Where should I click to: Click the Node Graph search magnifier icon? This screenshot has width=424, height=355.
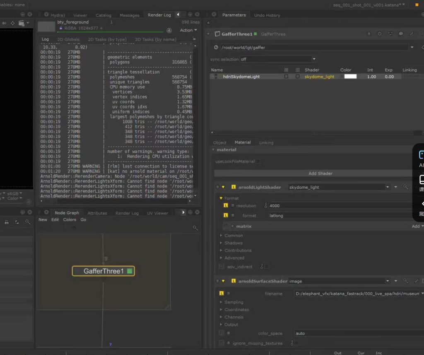pyautogui.click(x=195, y=228)
